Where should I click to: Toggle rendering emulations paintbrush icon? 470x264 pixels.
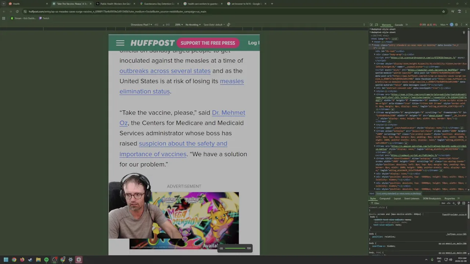click(459, 203)
